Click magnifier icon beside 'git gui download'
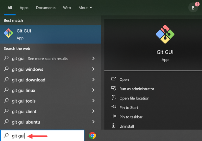The width and height of the screenshot is (202, 141). click(x=6, y=79)
